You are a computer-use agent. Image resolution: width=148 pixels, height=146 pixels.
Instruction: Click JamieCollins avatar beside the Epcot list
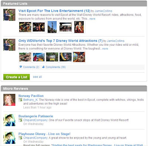click(x=9, y=15)
